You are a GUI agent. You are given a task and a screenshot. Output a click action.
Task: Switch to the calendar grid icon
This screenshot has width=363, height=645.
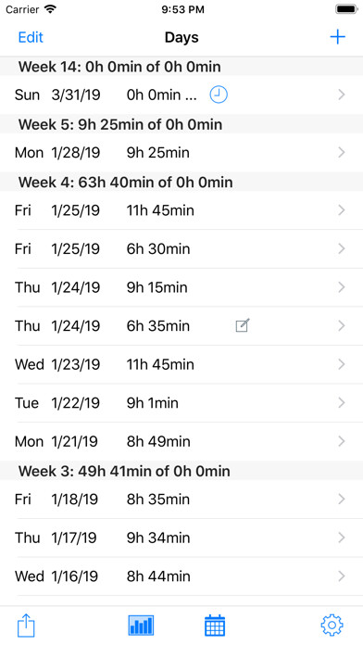(215, 626)
